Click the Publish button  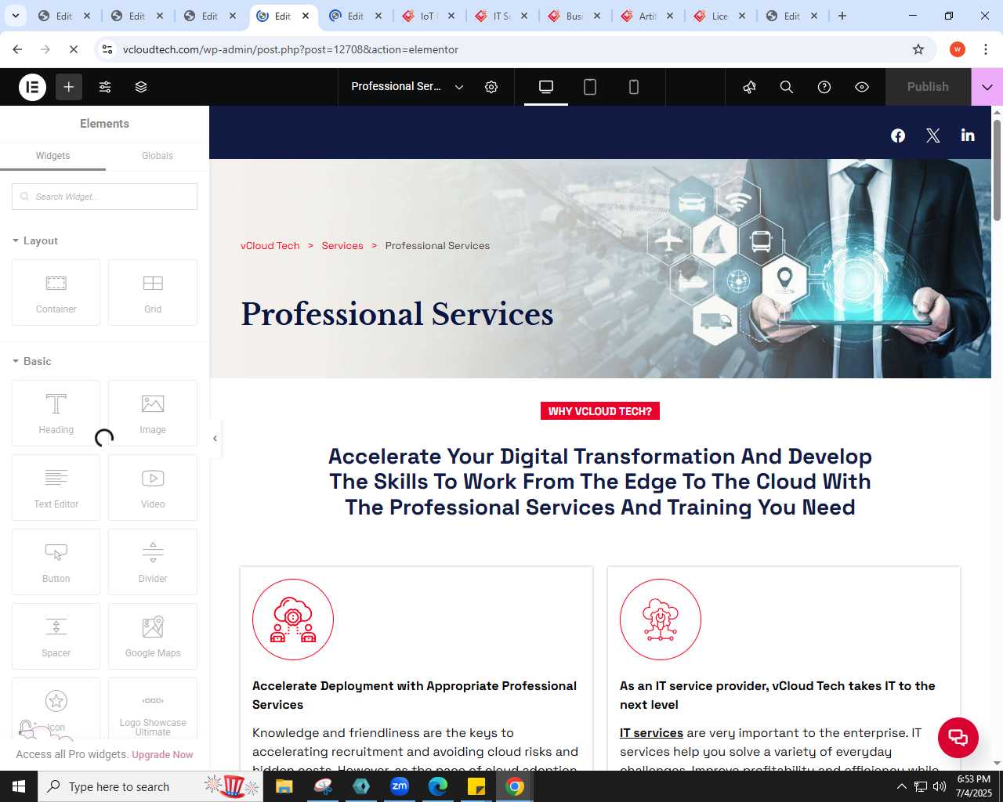pyautogui.click(x=928, y=87)
